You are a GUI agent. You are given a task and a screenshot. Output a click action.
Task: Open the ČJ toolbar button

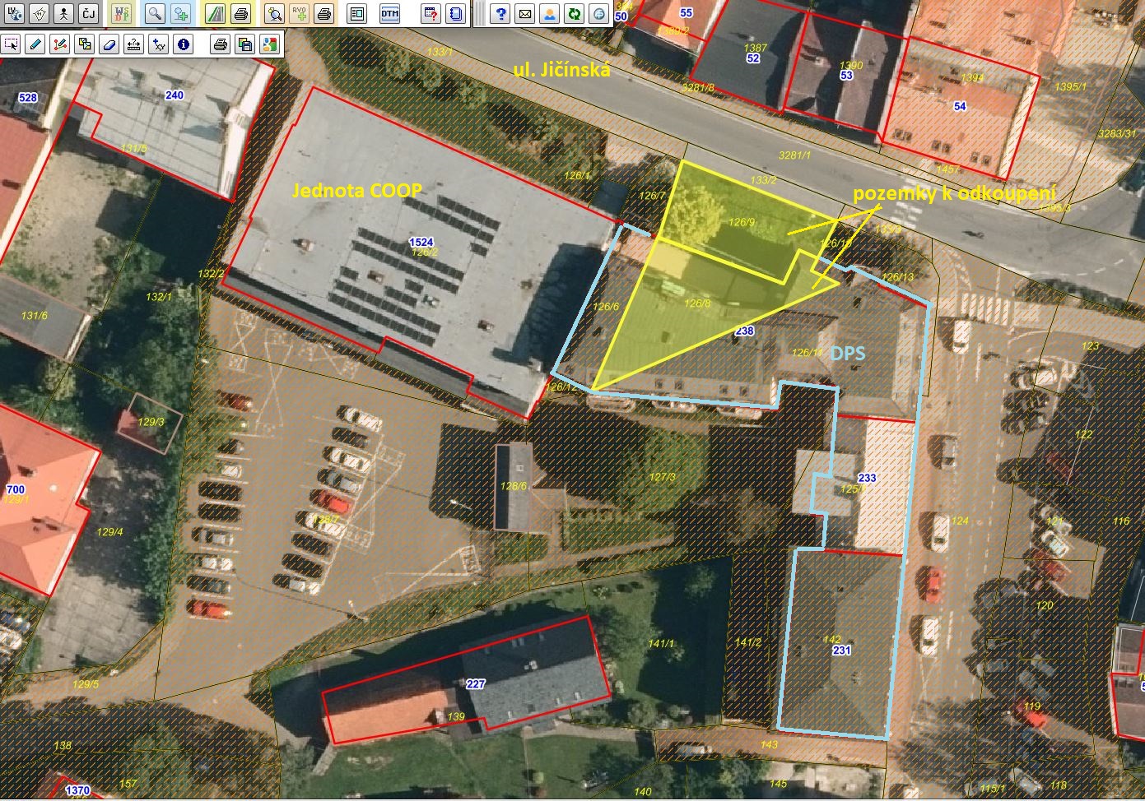[x=88, y=14]
